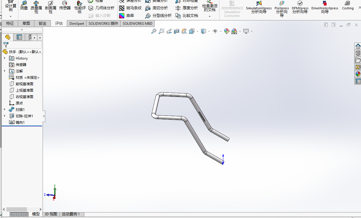Toggle 曲率 curvature display

click(127, 15)
